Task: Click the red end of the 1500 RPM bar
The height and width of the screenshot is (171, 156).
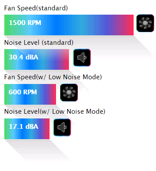Action: point(130,25)
